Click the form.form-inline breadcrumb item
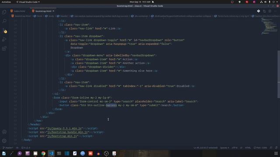The height and width of the screenshot is (157, 280). (231, 16)
